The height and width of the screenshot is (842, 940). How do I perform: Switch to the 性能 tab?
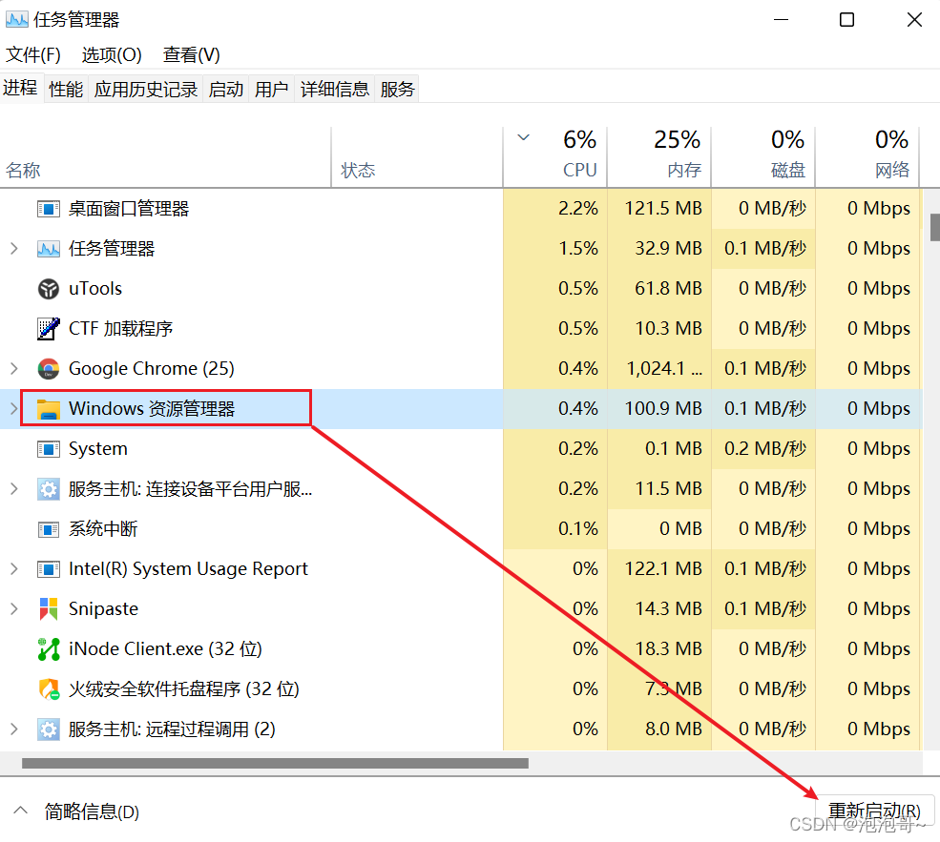pos(66,90)
